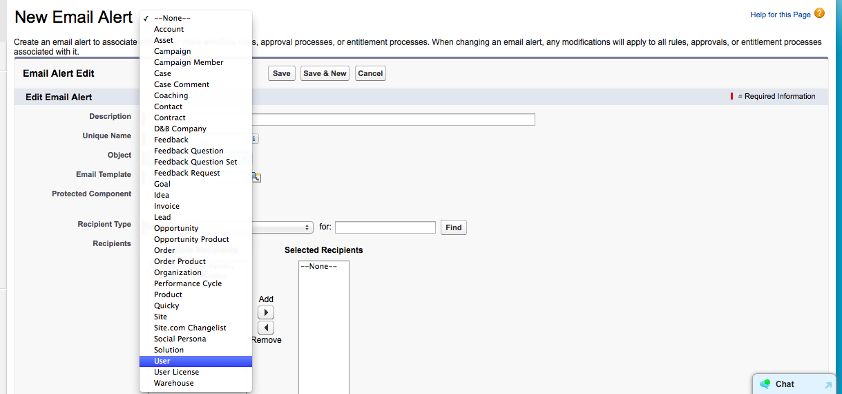The width and height of the screenshot is (842, 394).
Task: Click the Remove left arrow button
Action: [x=266, y=328]
